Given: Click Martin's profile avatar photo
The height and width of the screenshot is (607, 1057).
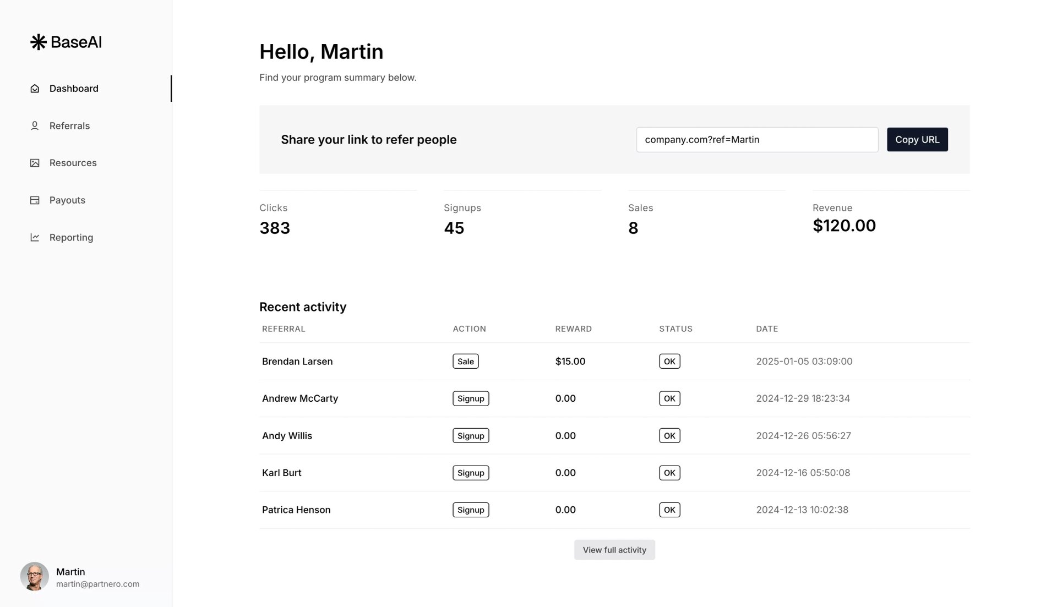Looking at the screenshot, I should (35, 576).
